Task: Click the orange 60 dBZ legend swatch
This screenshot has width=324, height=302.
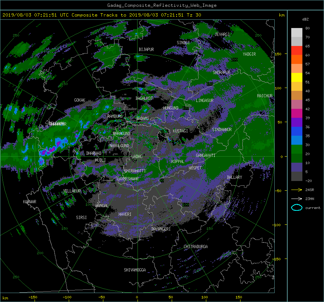Action: pos(297,60)
